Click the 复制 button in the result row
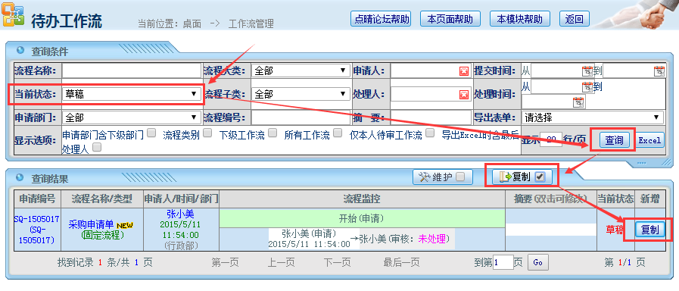This screenshot has height=291, width=679. coord(650,230)
